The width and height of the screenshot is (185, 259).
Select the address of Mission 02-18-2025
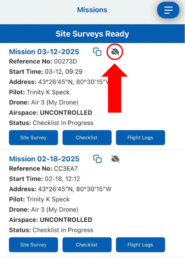point(75,189)
